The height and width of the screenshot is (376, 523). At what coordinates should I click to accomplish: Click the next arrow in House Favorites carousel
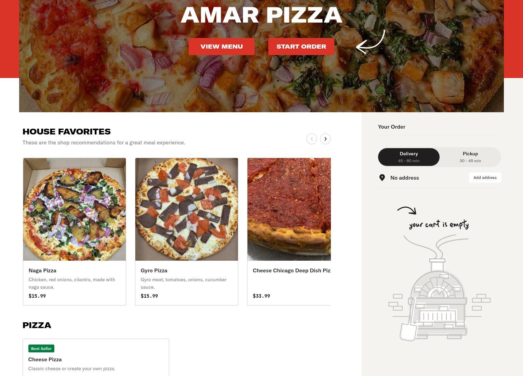pos(325,139)
